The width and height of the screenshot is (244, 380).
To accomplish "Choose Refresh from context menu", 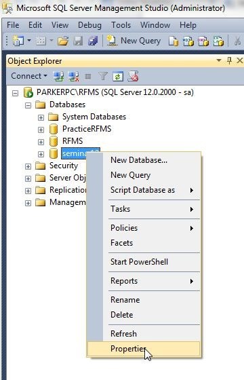I will 144,334.
